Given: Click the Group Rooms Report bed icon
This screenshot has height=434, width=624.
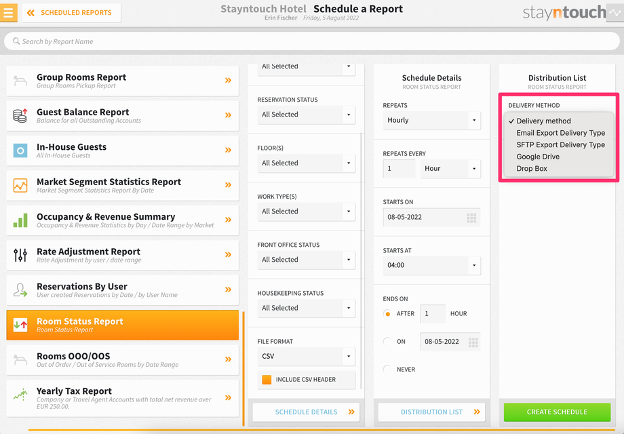Looking at the screenshot, I should pyautogui.click(x=20, y=81).
